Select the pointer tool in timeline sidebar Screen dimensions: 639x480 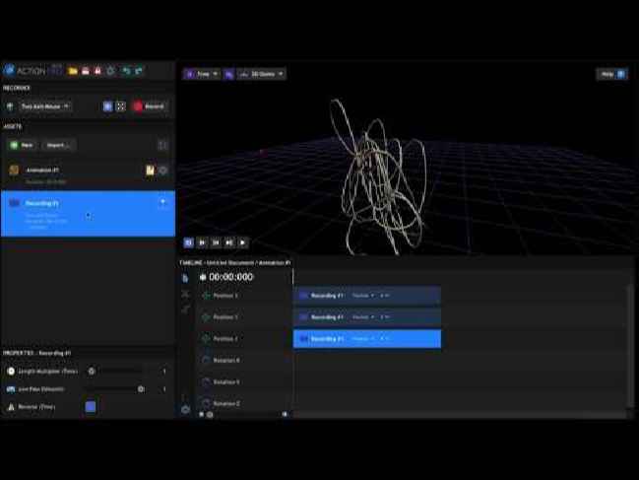pyautogui.click(x=185, y=278)
